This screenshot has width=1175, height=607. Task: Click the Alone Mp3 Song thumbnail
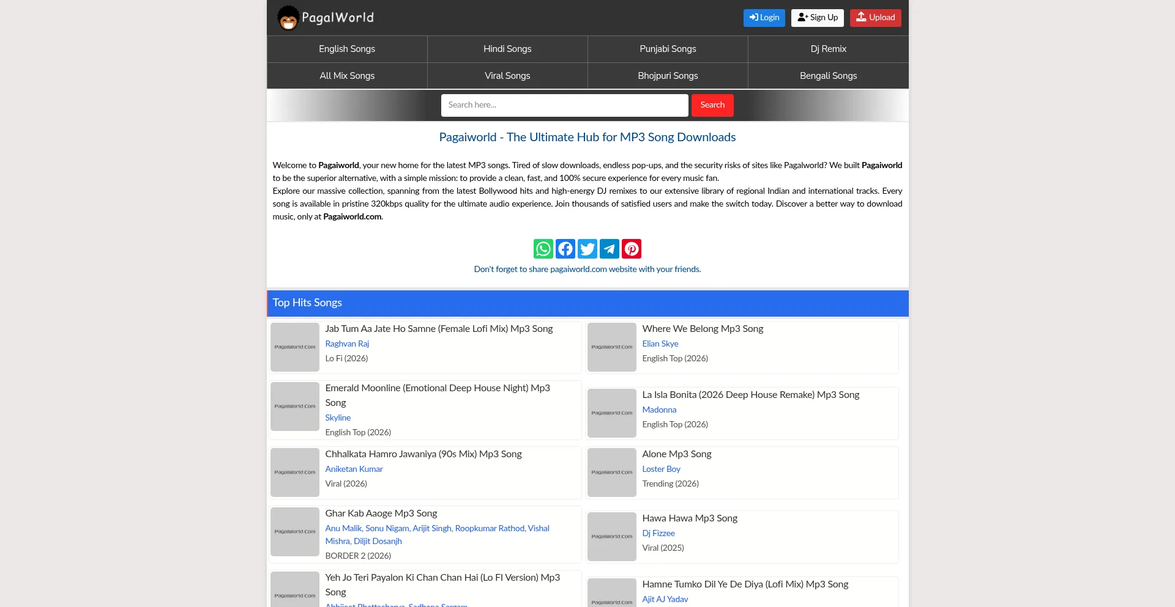coord(612,473)
